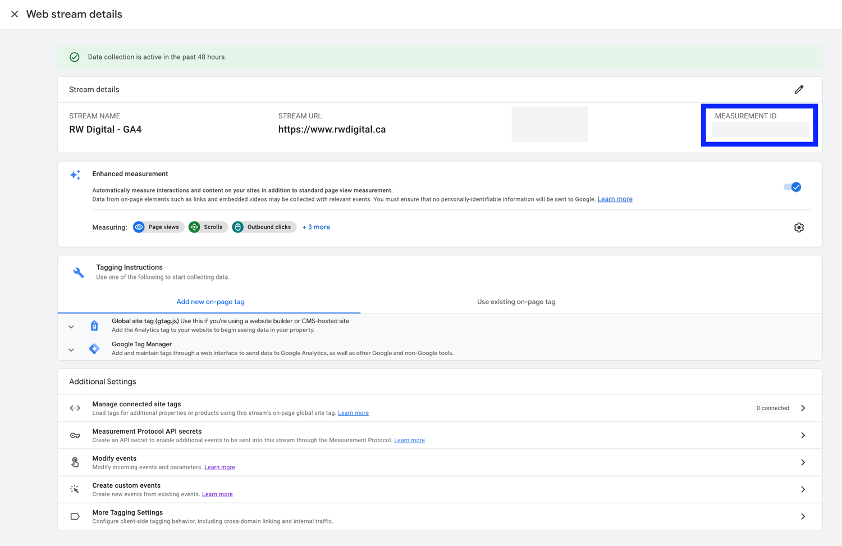
Task: Open Modify events chevron arrow
Action: click(x=803, y=462)
